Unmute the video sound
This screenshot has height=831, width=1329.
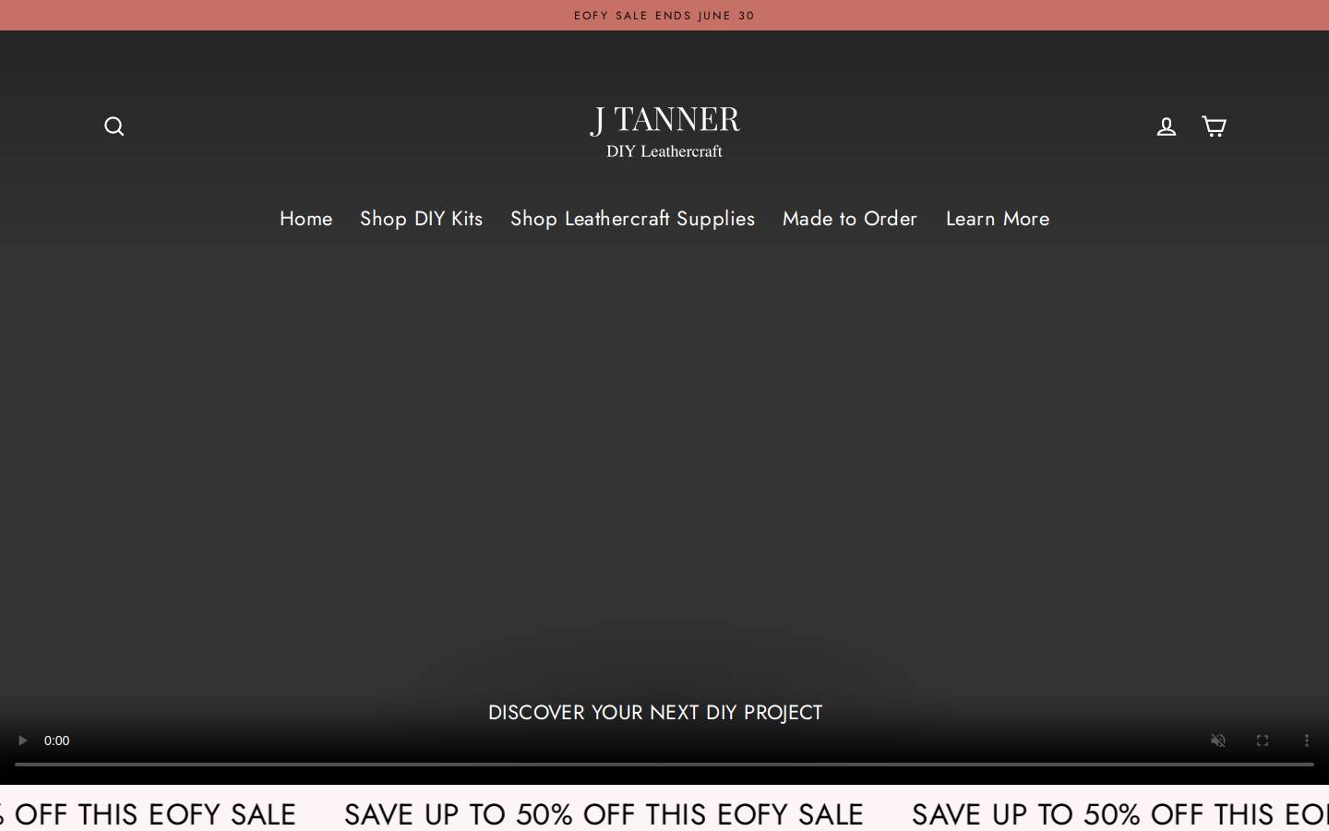pos(1218,741)
